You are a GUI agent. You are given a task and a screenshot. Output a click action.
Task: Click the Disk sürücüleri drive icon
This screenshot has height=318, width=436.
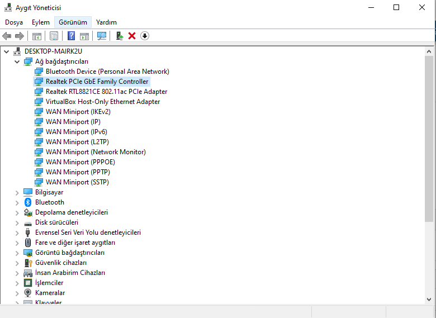[28, 223]
